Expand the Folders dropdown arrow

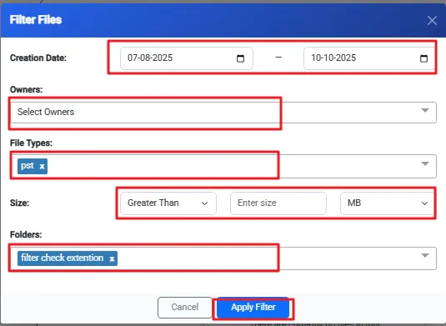425,255
